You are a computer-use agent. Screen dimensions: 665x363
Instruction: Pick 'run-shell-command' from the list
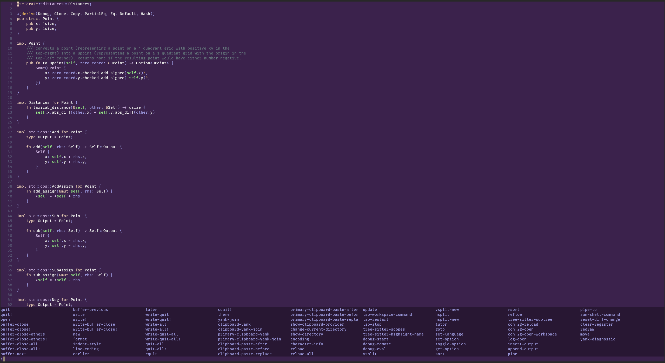click(600, 314)
